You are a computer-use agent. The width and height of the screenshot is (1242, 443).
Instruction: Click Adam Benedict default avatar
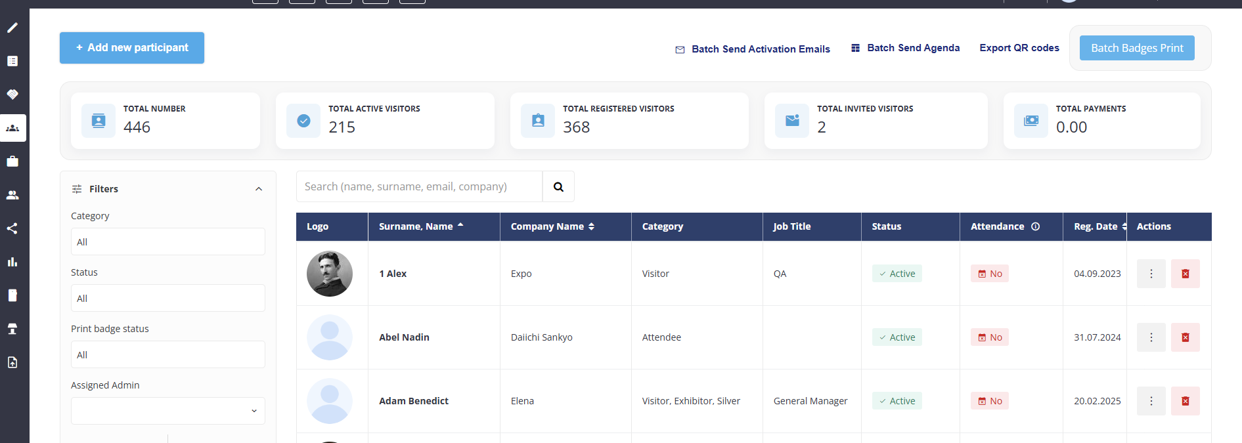point(330,401)
